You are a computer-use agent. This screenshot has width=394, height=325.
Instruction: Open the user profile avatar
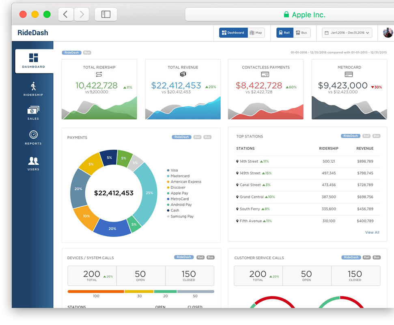(x=388, y=32)
